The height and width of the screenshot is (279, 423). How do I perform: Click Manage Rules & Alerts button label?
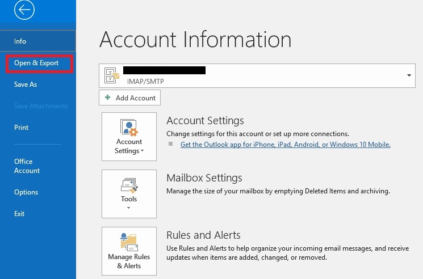[x=129, y=261]
